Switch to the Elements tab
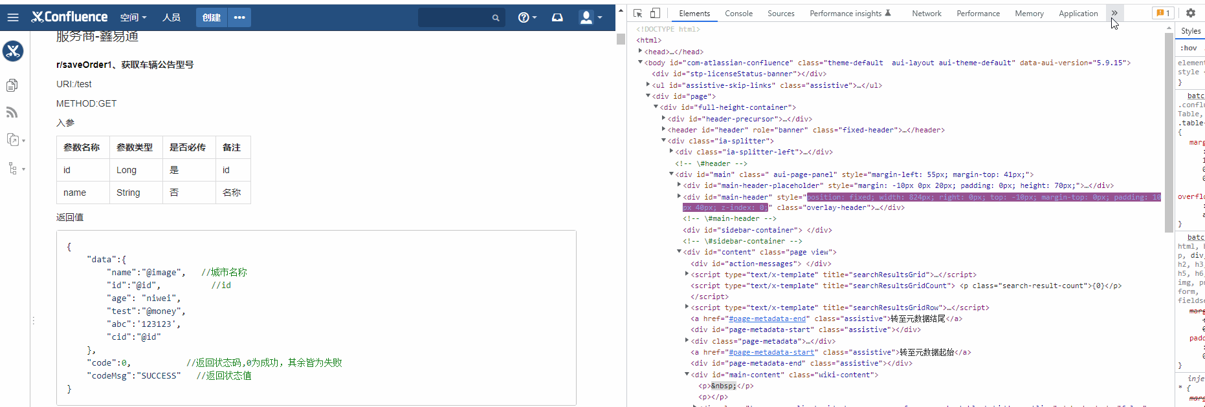 click(x=694, y=14)
